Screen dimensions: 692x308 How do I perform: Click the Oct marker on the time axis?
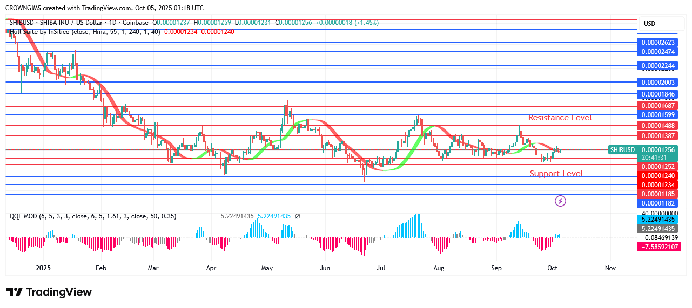coord(552,268)
